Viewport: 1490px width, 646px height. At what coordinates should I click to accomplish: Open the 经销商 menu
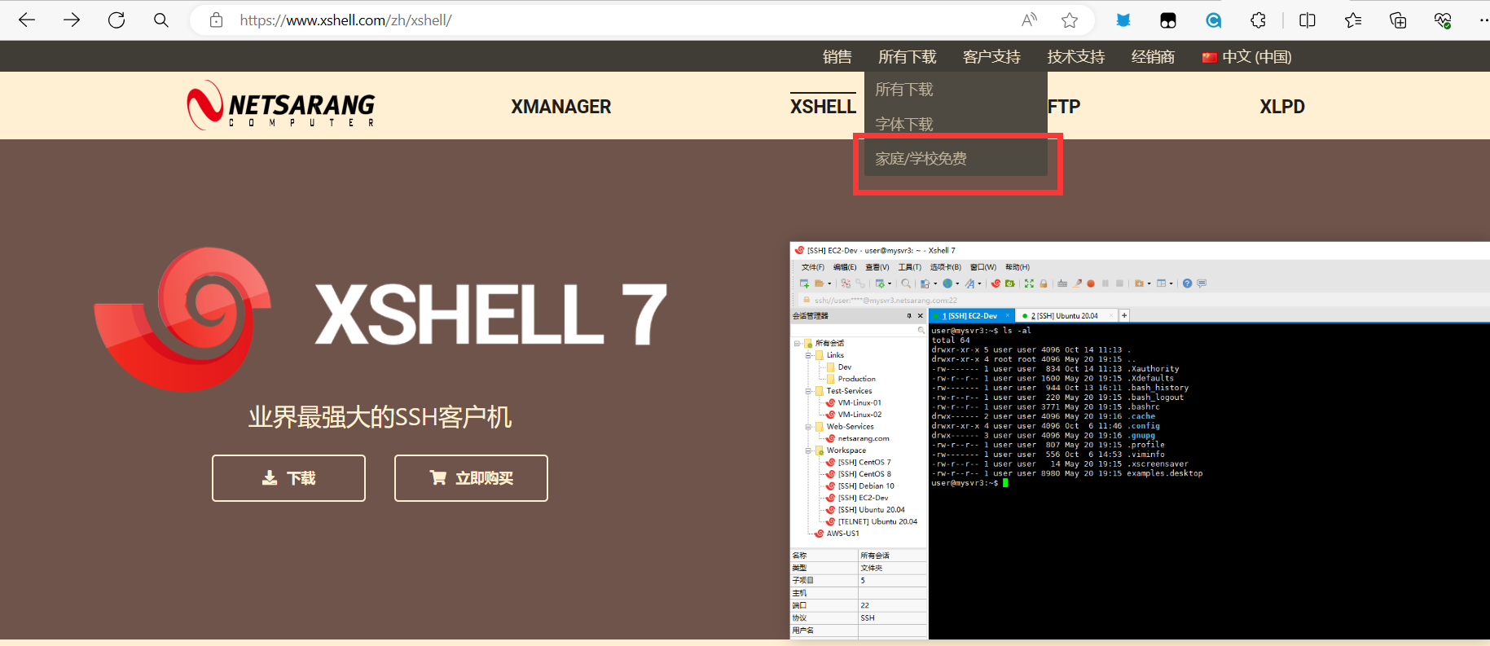1153,56
